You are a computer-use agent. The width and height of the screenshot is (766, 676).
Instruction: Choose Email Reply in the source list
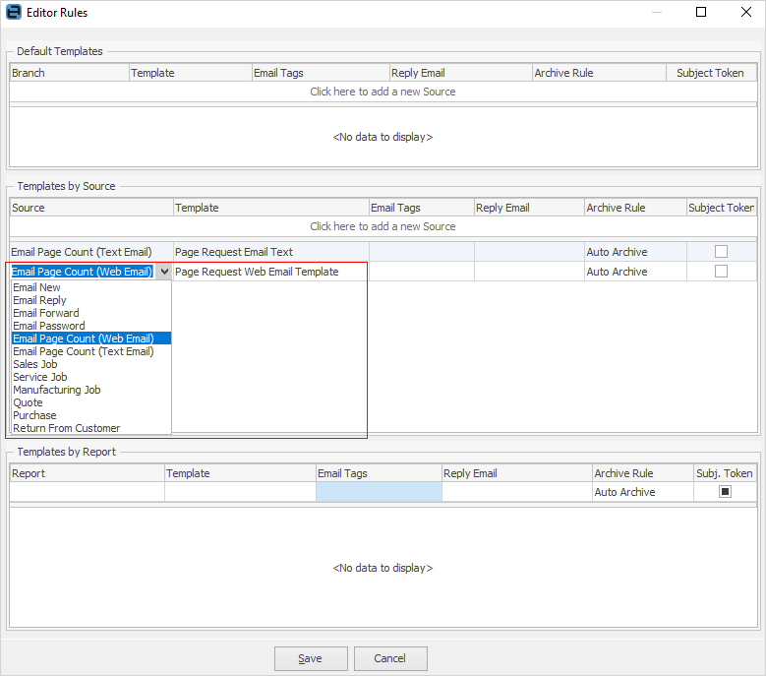[x=40, y=300]
